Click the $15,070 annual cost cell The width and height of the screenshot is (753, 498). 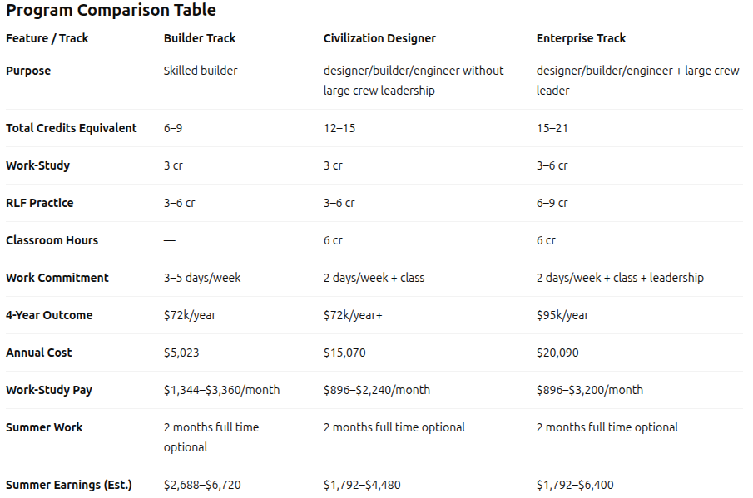pyautogui.click(x=344, y=353)
